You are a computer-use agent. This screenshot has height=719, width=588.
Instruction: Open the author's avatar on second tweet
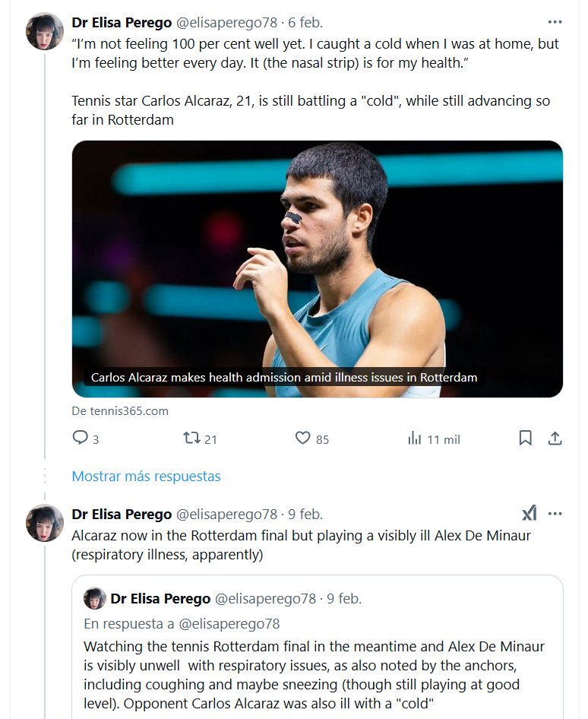[x=45, y=523]
